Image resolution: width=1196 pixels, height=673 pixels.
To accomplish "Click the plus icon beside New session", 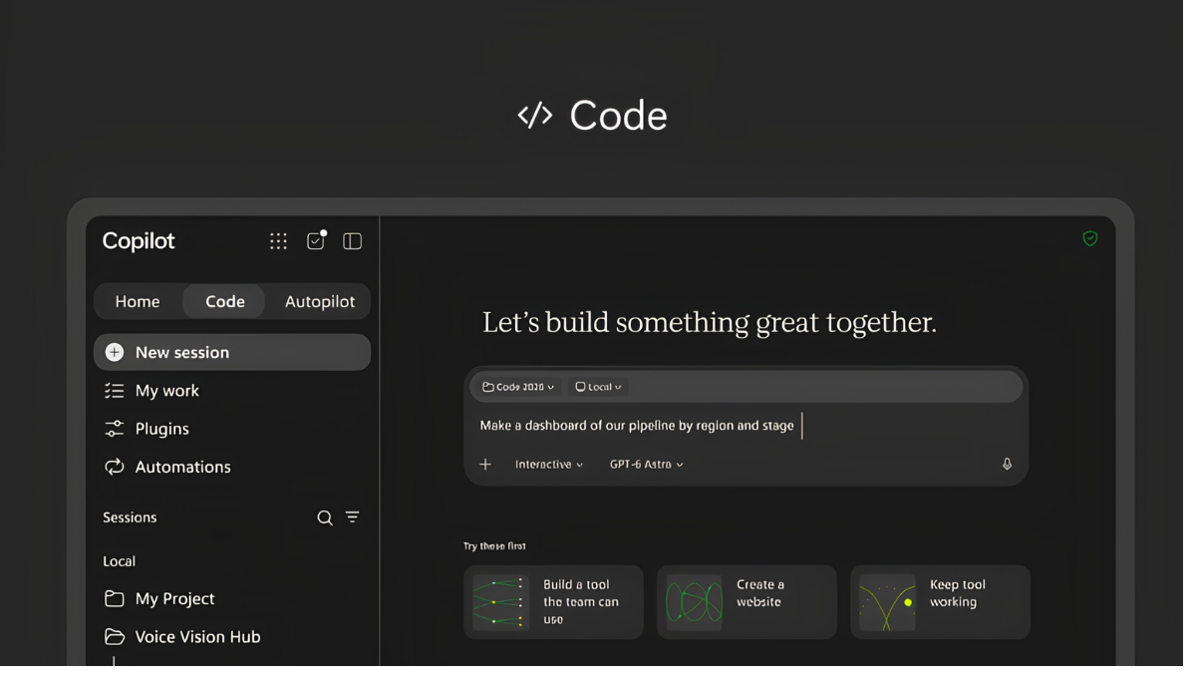I will 115,352.
